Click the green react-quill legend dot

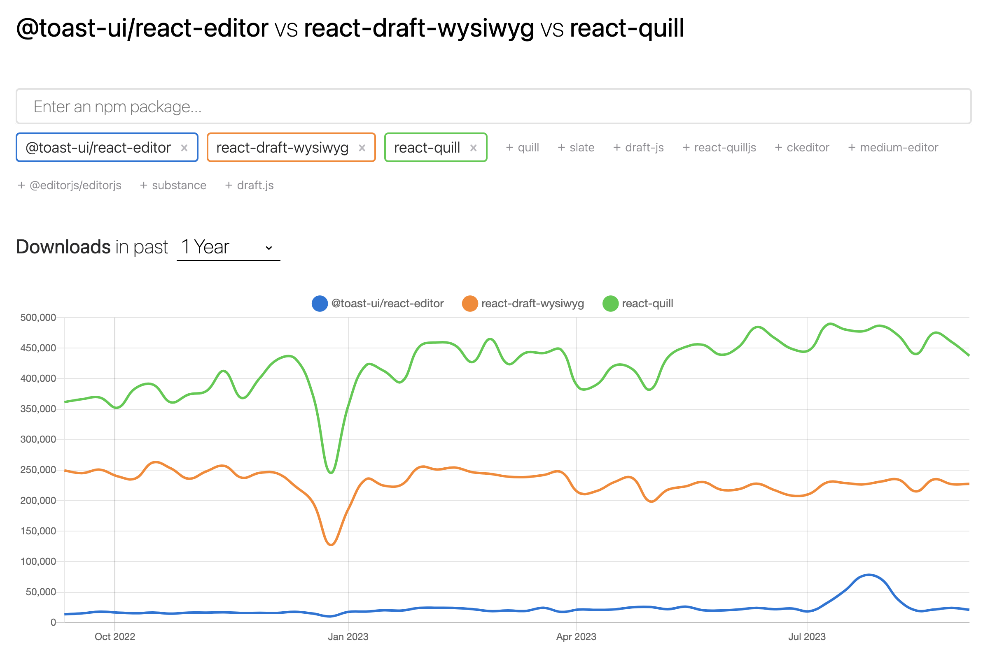(610, 303)
